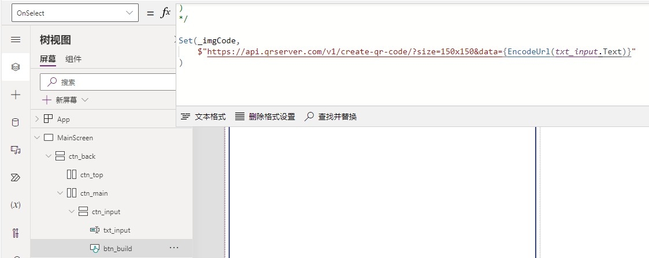Click the 搜索 search field

110,82
